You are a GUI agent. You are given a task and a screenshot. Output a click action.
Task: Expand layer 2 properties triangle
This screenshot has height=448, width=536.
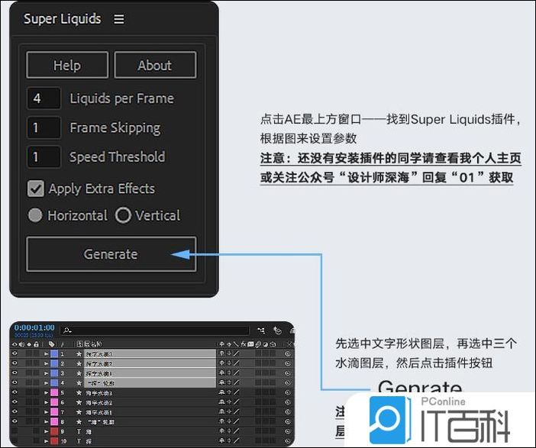(x=46, y=363)
